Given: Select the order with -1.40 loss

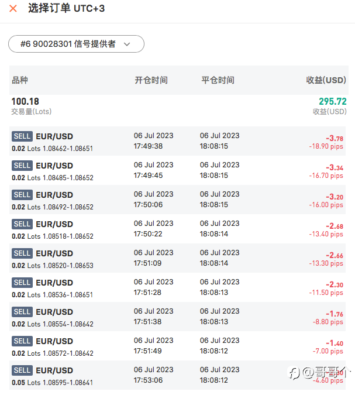Looking at the screenshot, I should [178, 346].
